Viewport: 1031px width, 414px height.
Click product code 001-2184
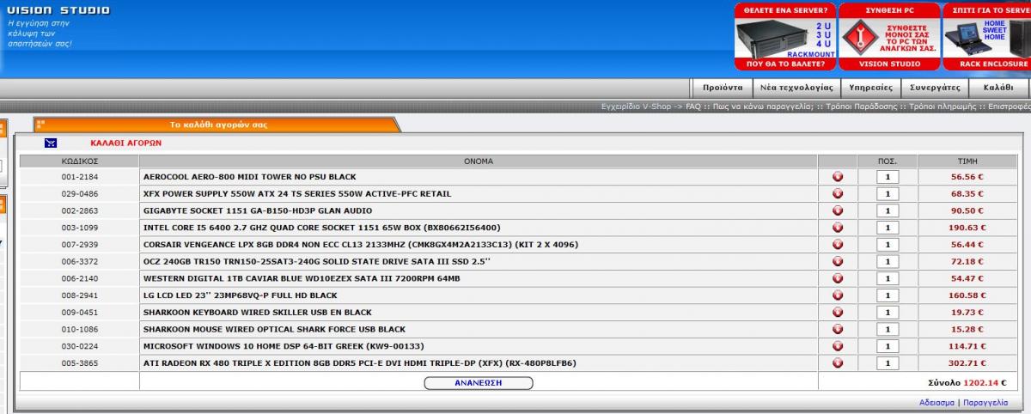tap(80, 177)
